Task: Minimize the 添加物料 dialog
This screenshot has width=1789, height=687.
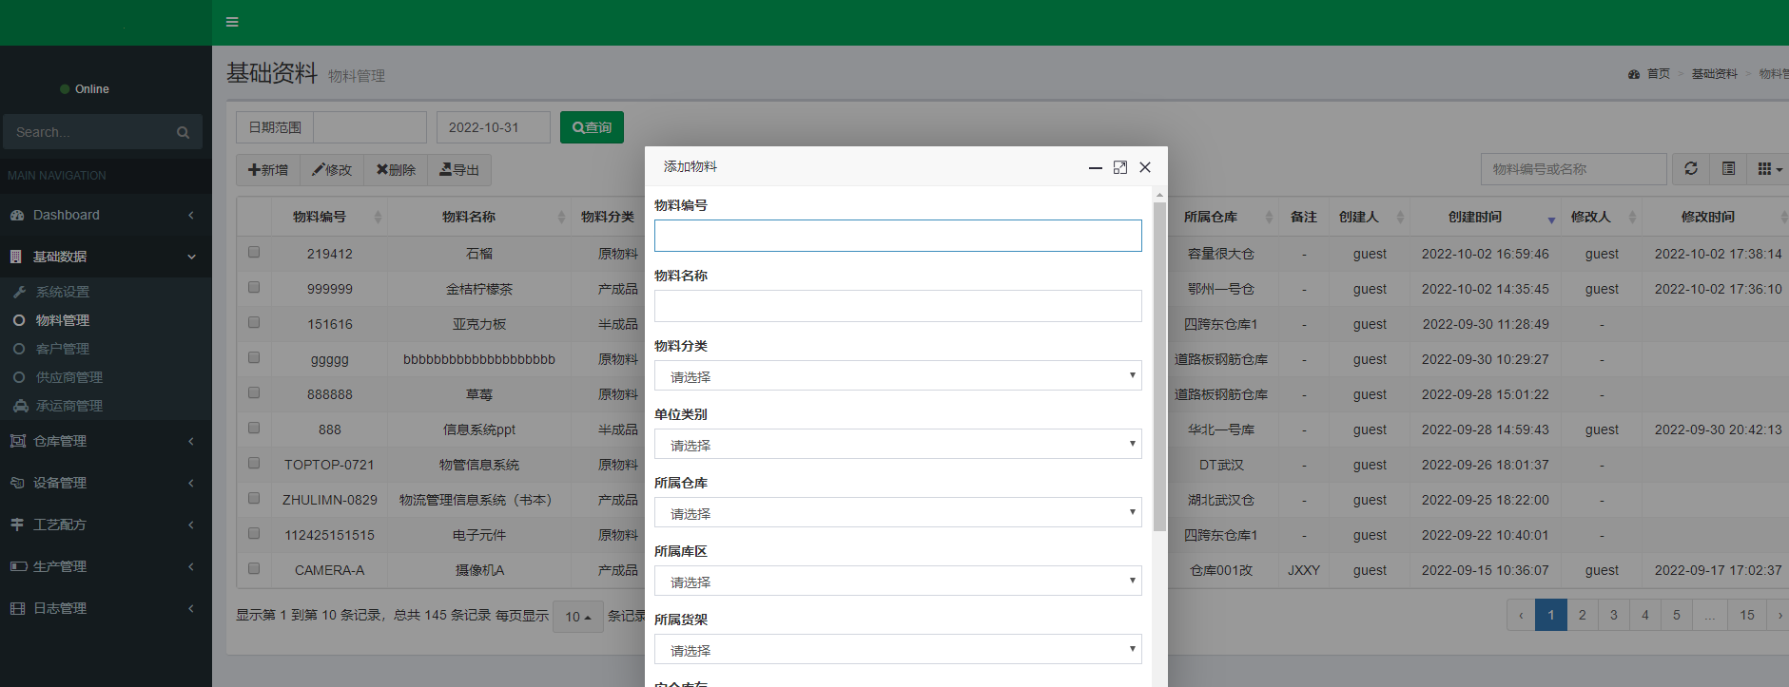Action: point(1096,167)
